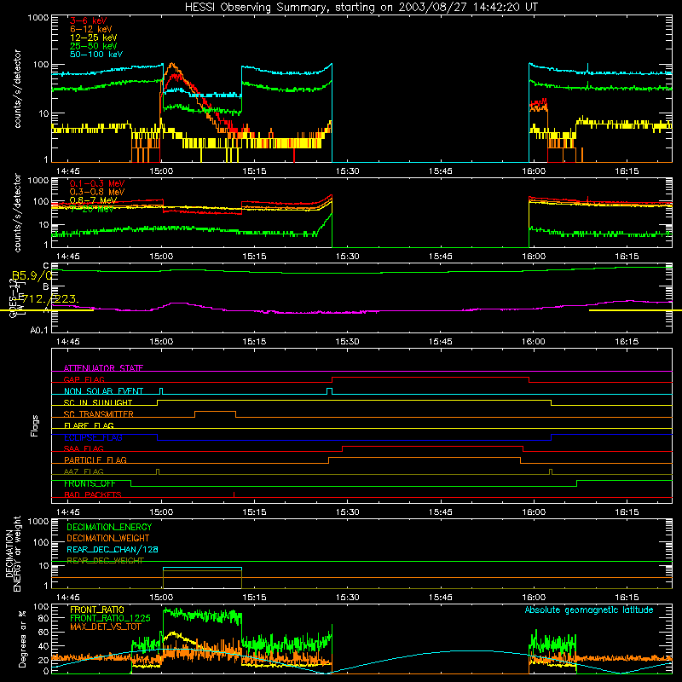This screenshot has width=682, height=682.
Task: Click the 1000 y-axis label of the keV panel
Action: pyautogui.click(x=38, y=18)
